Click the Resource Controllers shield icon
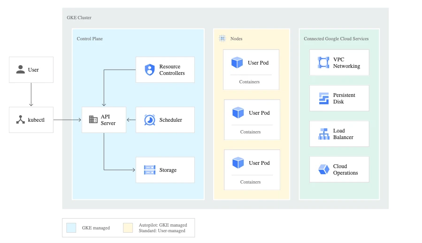This screenshot has width=422, height=243. (x=150, y=70)
